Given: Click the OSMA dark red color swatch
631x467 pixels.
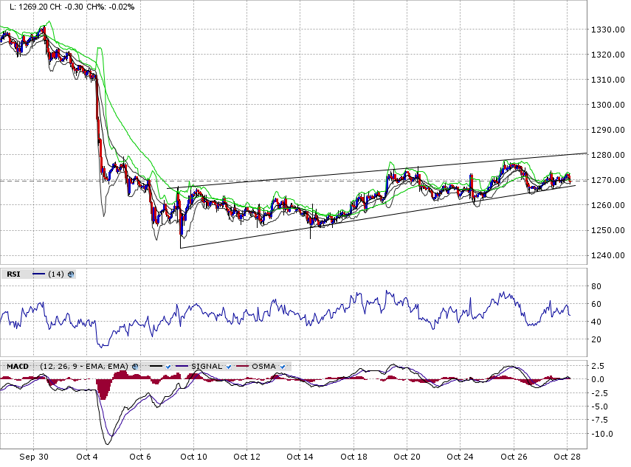Looking at the screenshot, I should click(x=243, y=367).
